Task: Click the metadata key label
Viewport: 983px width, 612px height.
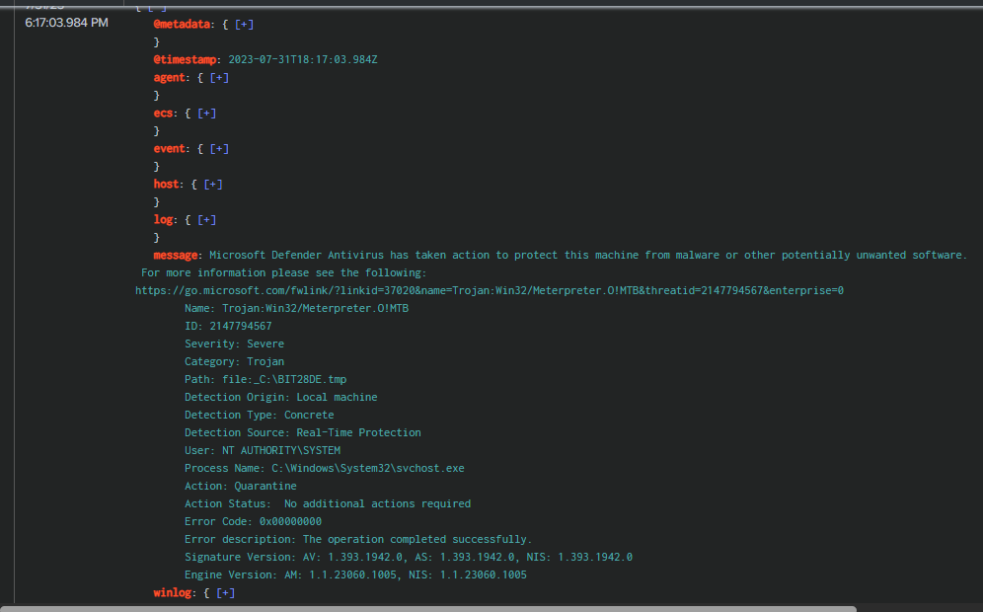Action: point(182,25)
